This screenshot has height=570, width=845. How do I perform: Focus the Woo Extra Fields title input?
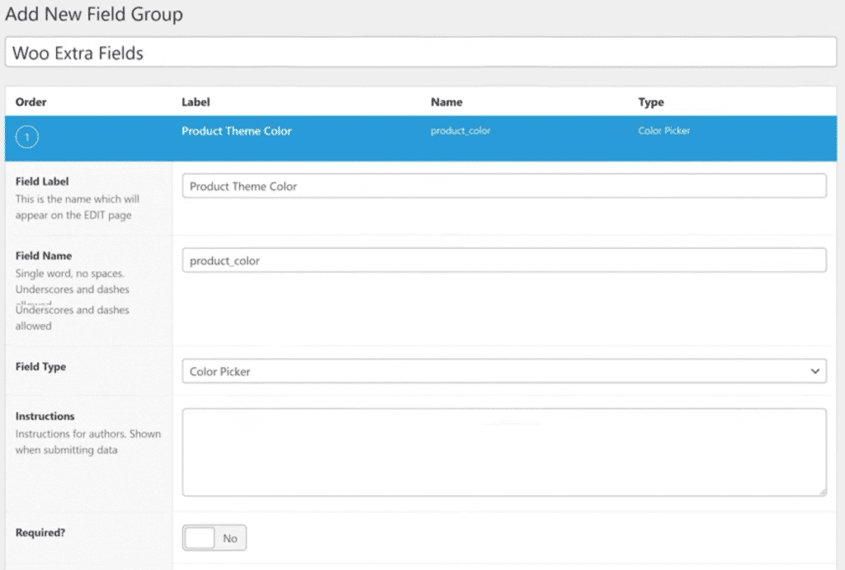[x=421, y=53]
